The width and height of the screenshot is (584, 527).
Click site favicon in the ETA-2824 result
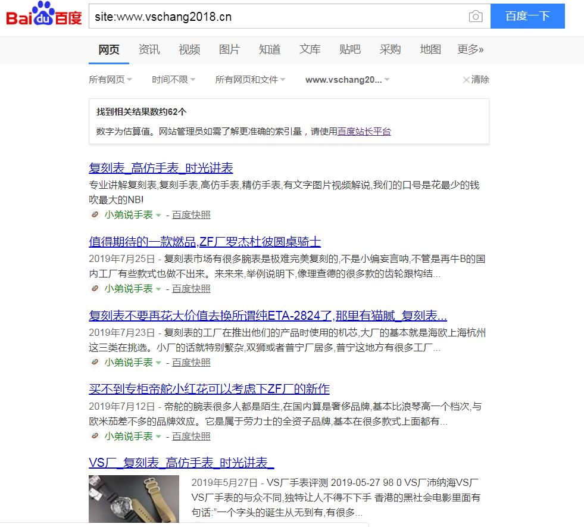coord(95,362)
